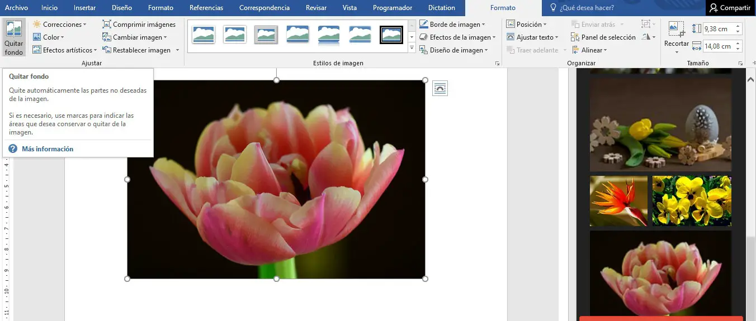
Task: Click the image width input field
Action: click(718, 46)
